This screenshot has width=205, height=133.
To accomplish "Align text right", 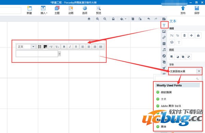I will 95,47.
